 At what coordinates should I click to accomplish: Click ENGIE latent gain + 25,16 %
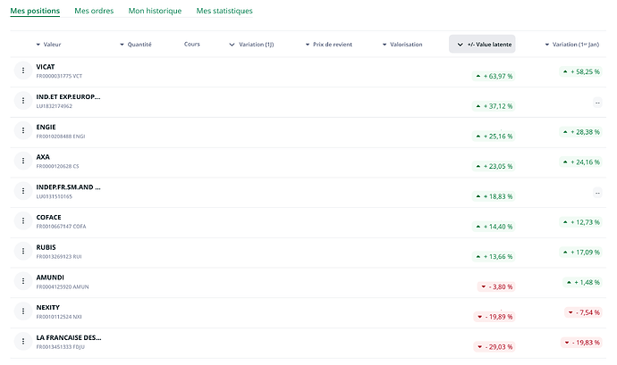point(494,137)
